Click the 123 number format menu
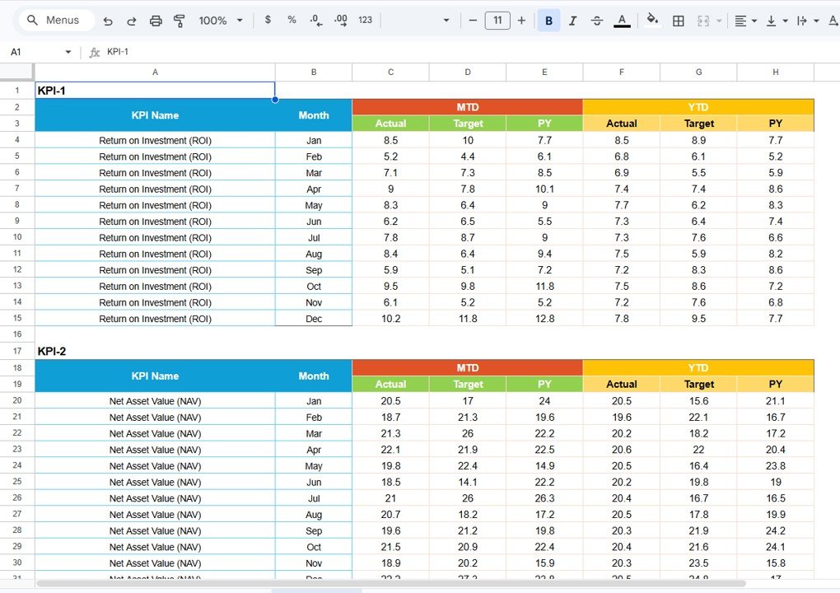 [x=365, y=20]
